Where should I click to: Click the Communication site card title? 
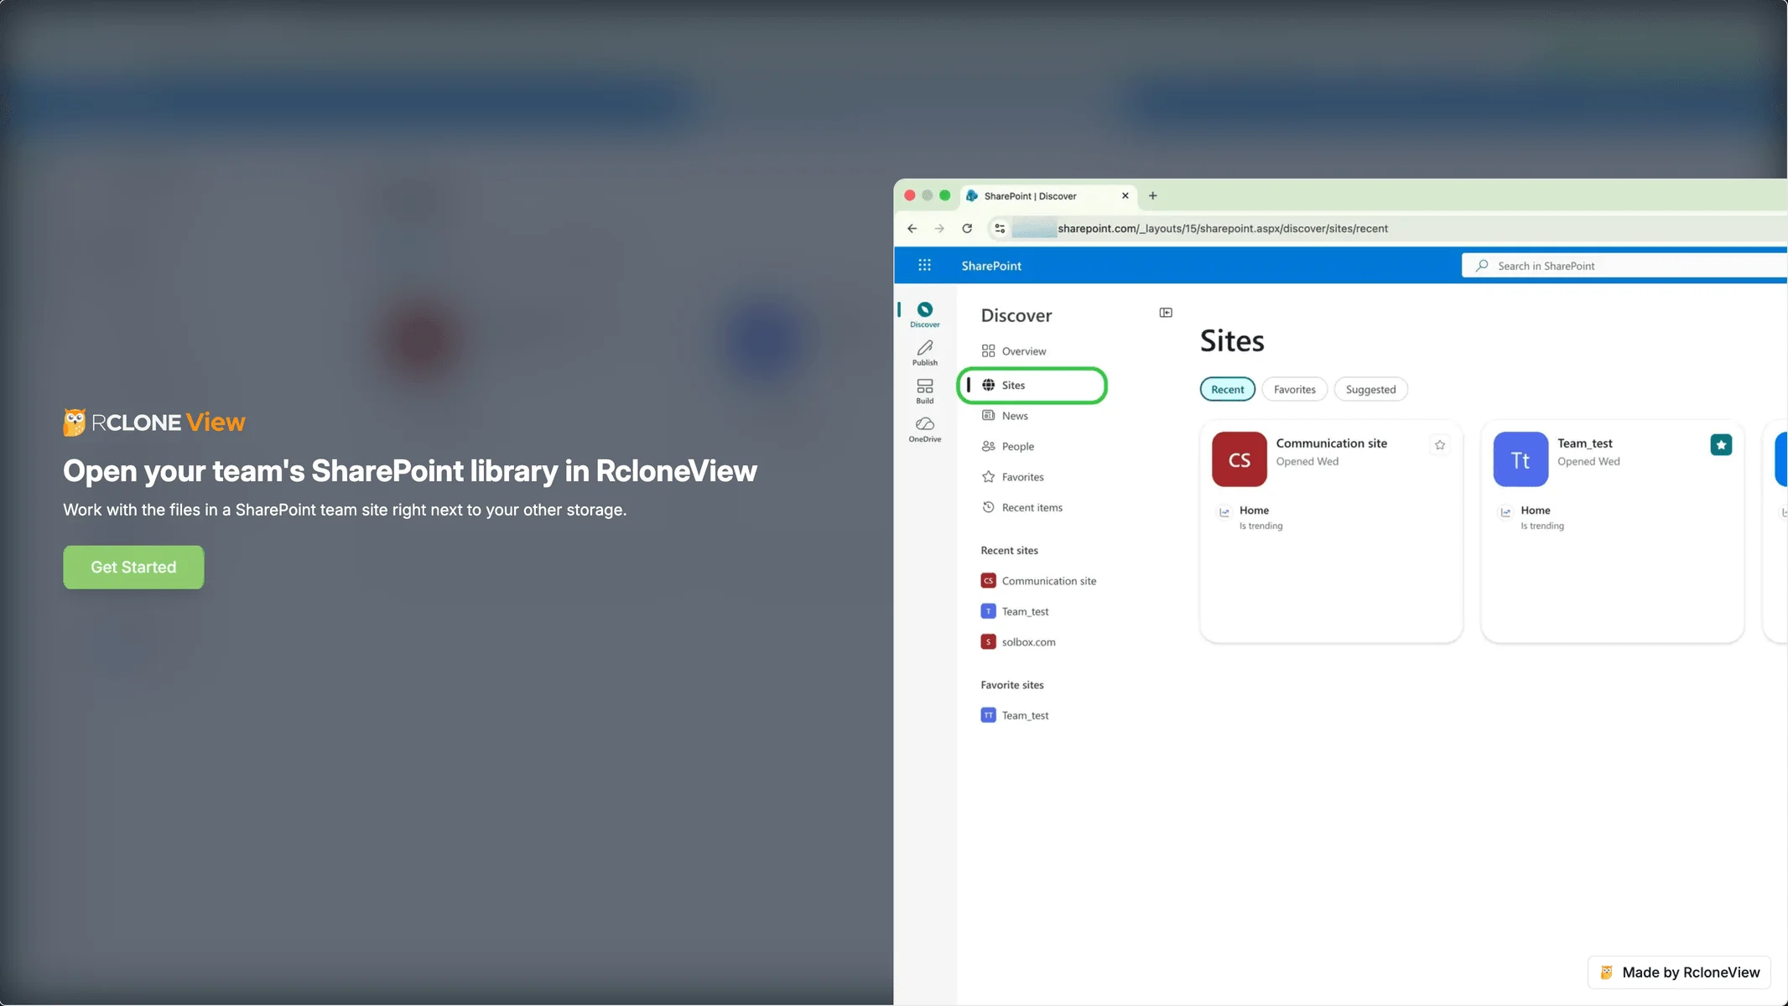(x=1331, y=443)
